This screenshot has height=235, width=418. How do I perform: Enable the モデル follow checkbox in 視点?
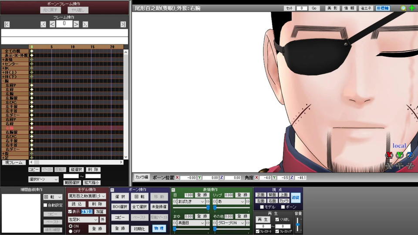coord(262,207)
